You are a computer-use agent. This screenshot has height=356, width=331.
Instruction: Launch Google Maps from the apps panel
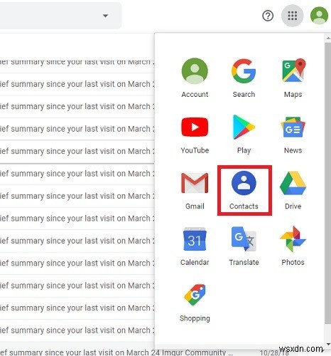pyautogui.click(x=293, y=78)
